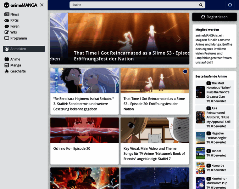
Task: Open the Manga category icon
Action: coord(7,65)
